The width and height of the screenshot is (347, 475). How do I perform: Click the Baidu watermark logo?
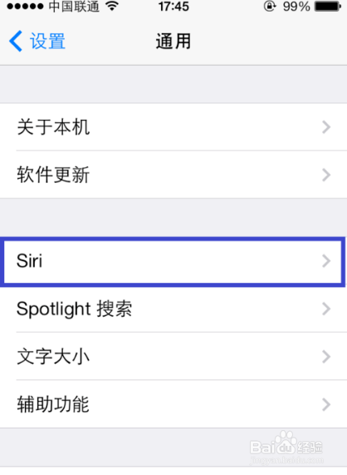tap(286, 447)
